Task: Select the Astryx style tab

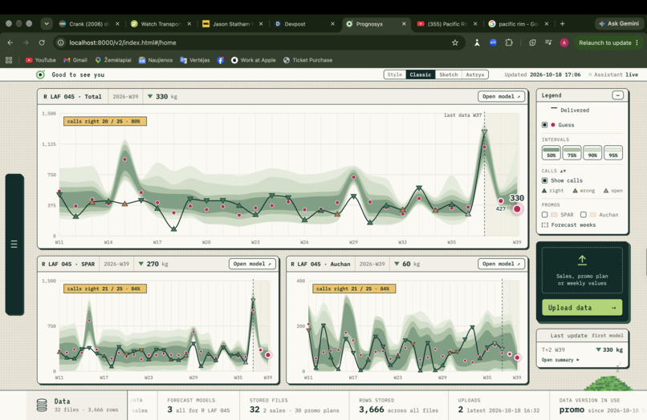Action: pos(475,75)
